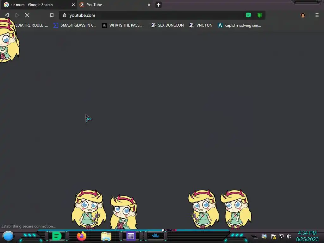This screenshot has height=243, width=324.
Task: Click the Action Center flag tray icon
Action: coord(274,236)
